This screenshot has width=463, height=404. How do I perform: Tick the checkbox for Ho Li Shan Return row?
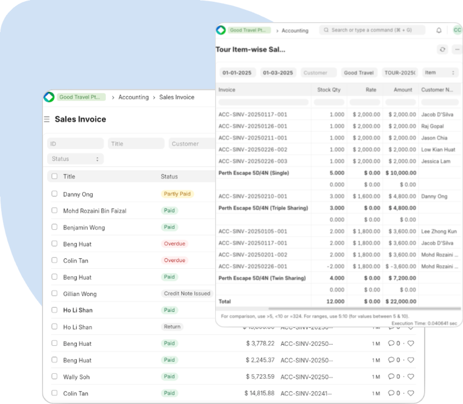[x=54, y=326]
